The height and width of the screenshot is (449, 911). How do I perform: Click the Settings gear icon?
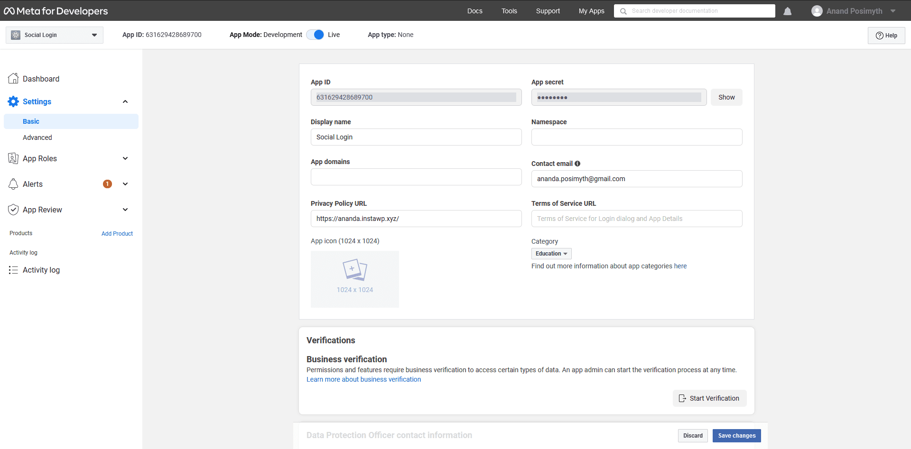(x=13, y=101)
